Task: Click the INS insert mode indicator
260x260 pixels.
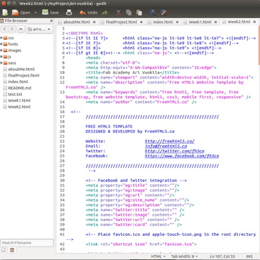Action: 249,257
